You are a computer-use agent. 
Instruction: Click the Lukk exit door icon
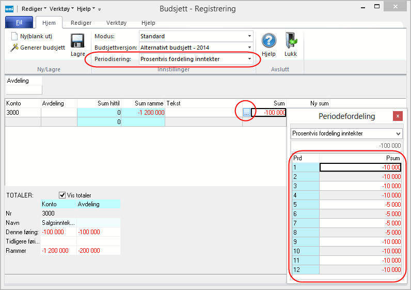coord(290,41)
